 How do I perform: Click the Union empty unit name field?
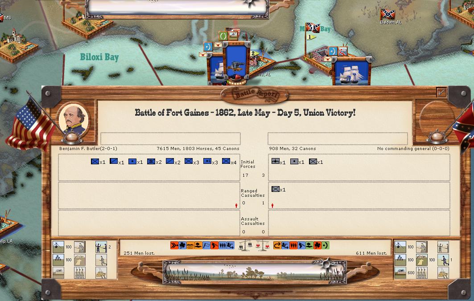coord(170,138)
